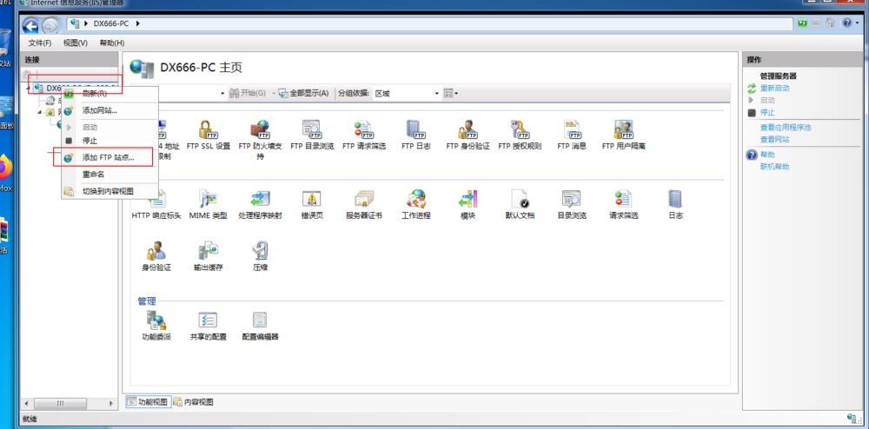Viewport: 869px width, 429px height.
Task: Open FTP 请求筛选 feature
Action: click(363, 135)
